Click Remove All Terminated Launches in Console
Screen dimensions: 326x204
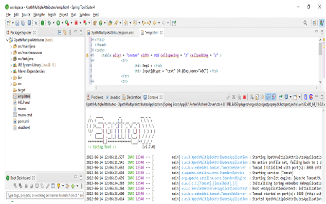click(x=239, y=97)
